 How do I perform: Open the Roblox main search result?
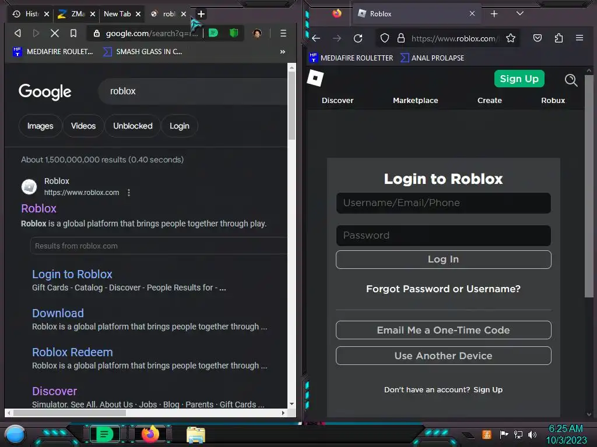[x=38, y=208]
